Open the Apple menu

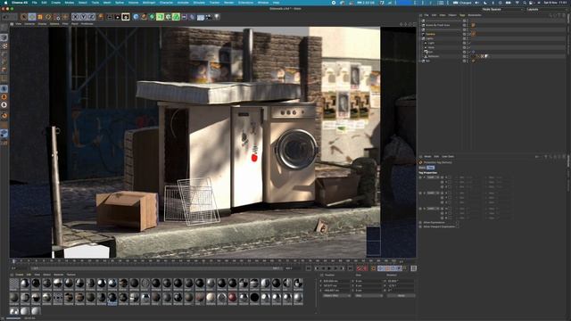tap(5, 3)
